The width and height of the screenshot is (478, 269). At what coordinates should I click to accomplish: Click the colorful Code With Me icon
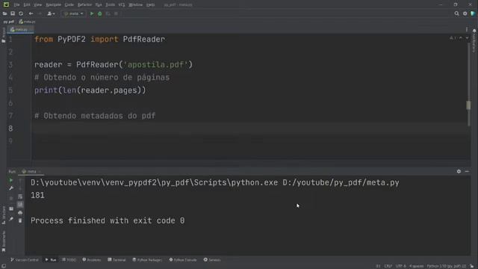pos(473,13)
